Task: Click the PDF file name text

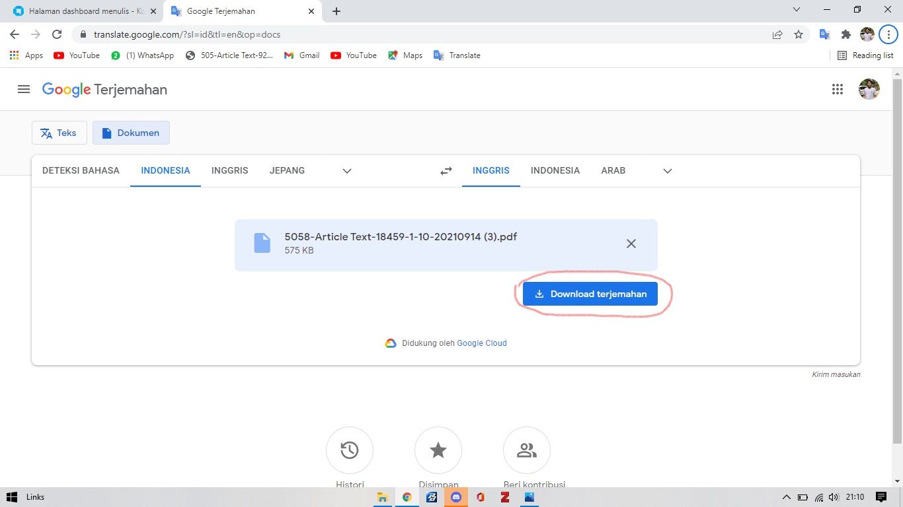Action: (401, 236)
